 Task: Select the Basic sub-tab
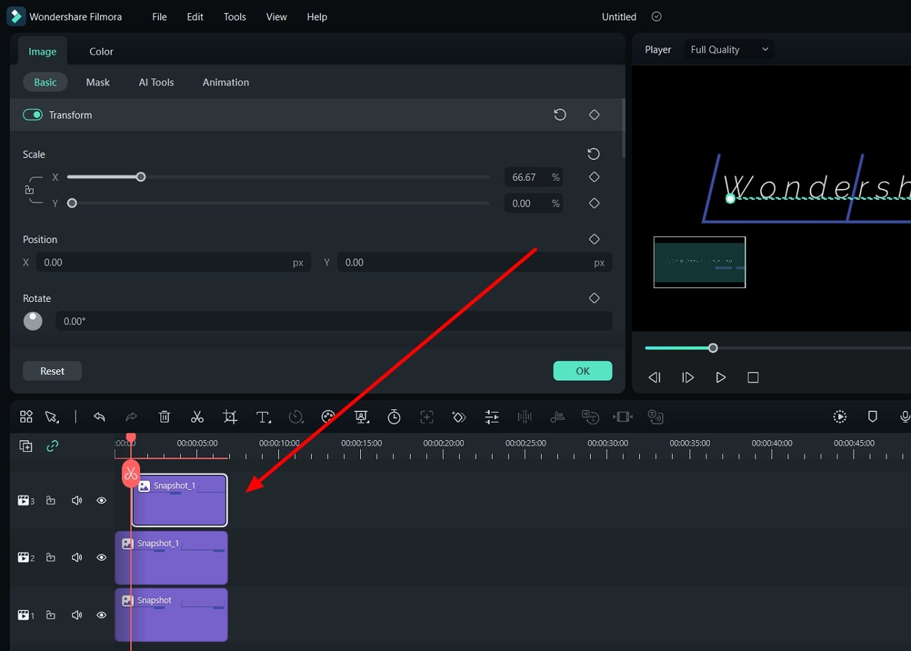[x=46, y=83]
